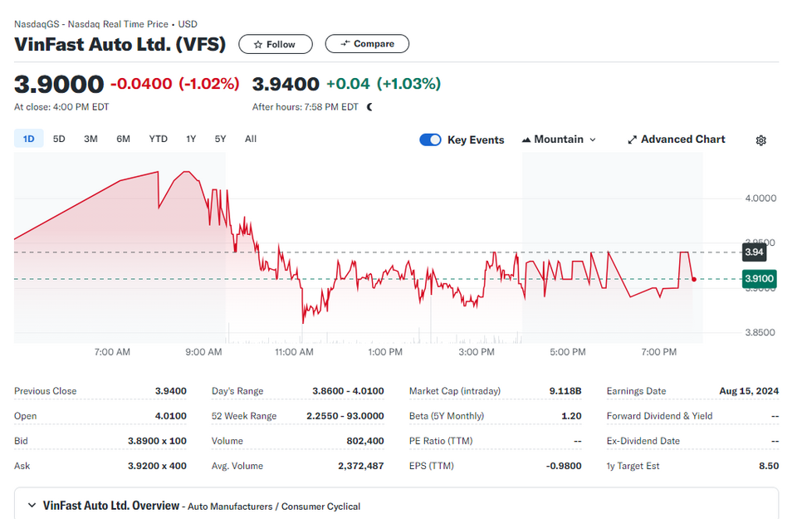Choose the 6M chart range
Viewport: 797px width, 519px height.
click(x=123, y=139)
